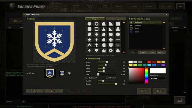Select the four-point sparkle shape

click(x=97, y=40)
